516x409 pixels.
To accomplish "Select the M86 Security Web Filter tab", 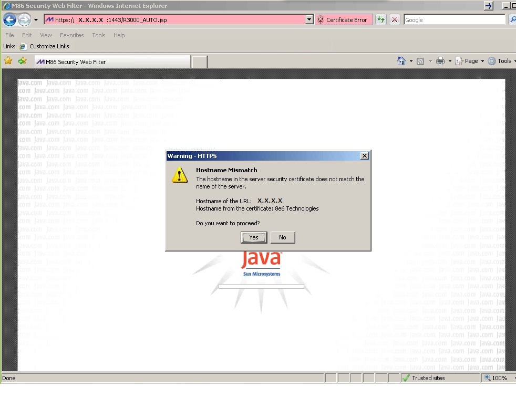I will pyautogui.click(x=112, y=62).
